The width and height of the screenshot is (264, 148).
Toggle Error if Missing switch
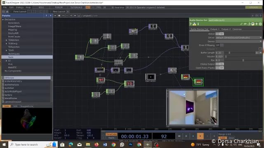220,45
